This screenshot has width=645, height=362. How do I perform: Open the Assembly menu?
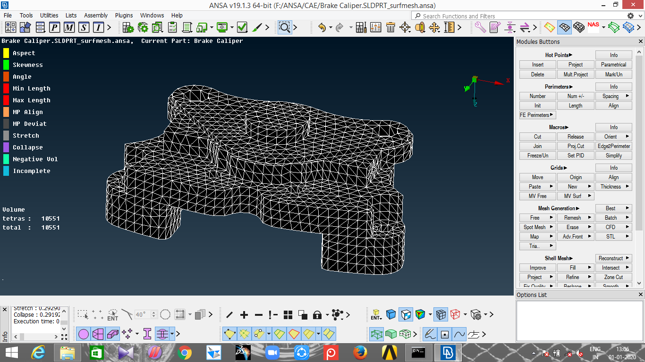(x=96, y=15)
